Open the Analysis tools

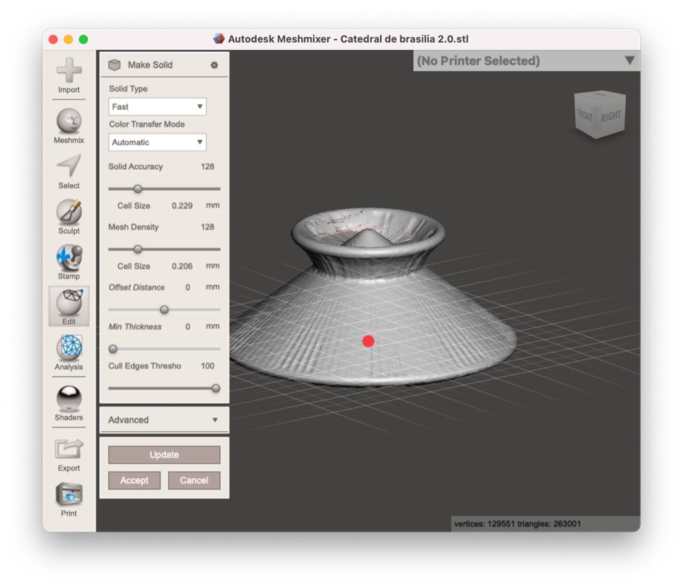[69, 353]
